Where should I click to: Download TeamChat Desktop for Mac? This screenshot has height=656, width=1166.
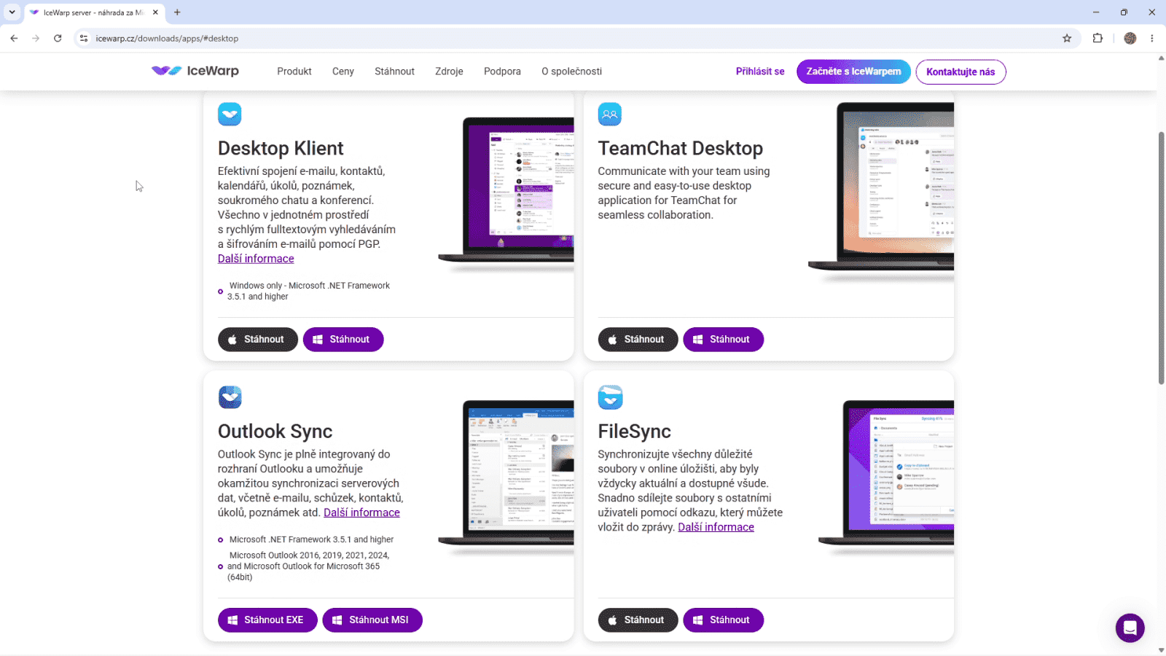(x=638, y=340)
